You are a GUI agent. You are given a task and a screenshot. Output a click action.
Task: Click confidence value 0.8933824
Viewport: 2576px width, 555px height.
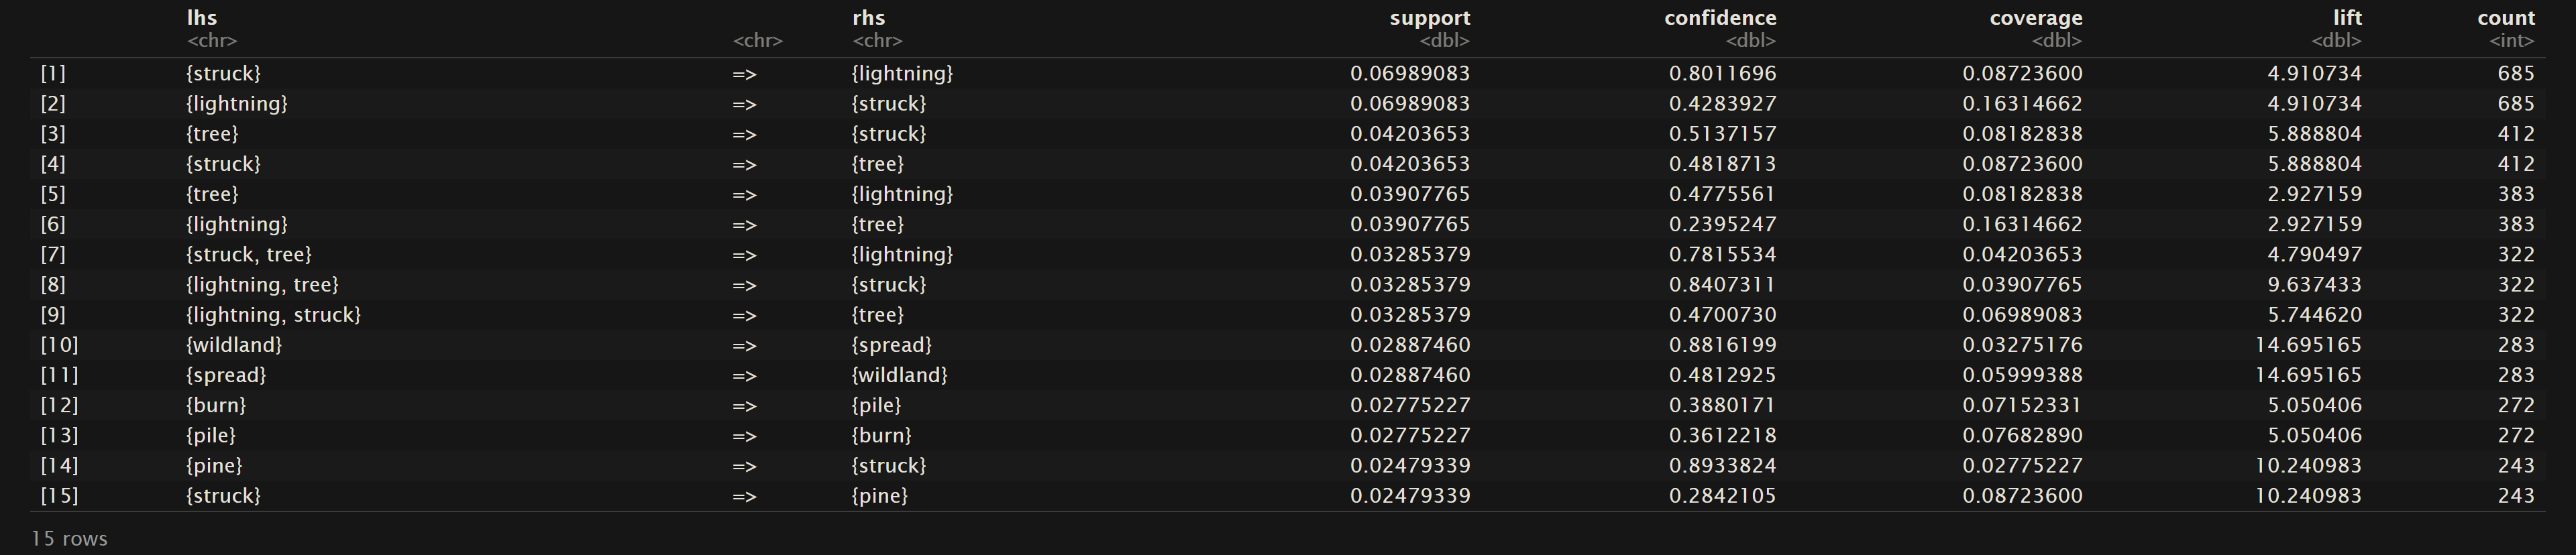1722,466
